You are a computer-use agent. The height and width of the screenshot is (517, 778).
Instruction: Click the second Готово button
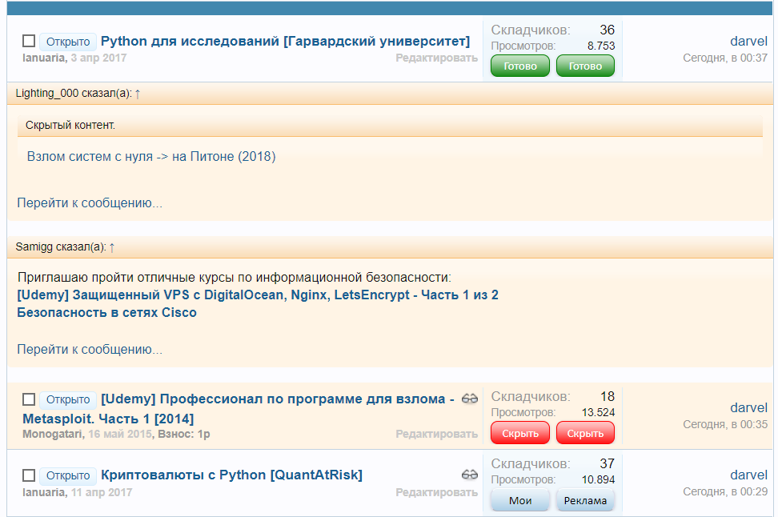585,66
